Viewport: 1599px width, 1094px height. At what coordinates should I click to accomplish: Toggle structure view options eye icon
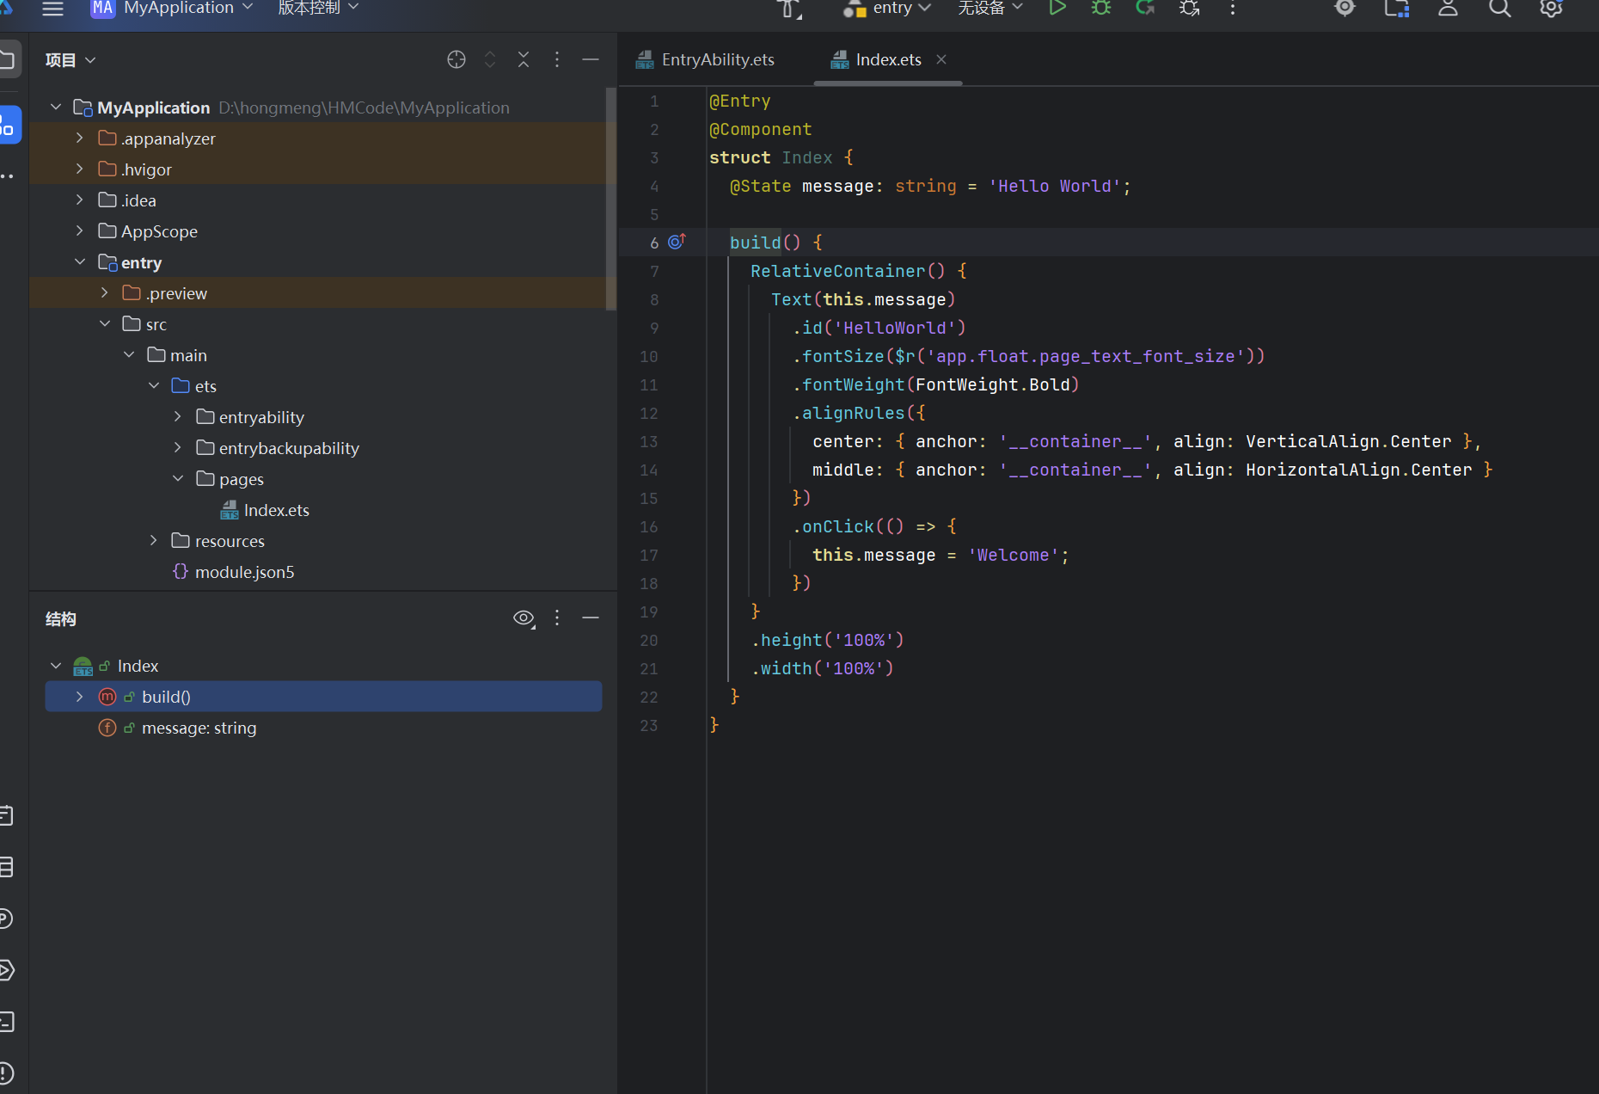(524, 618)
